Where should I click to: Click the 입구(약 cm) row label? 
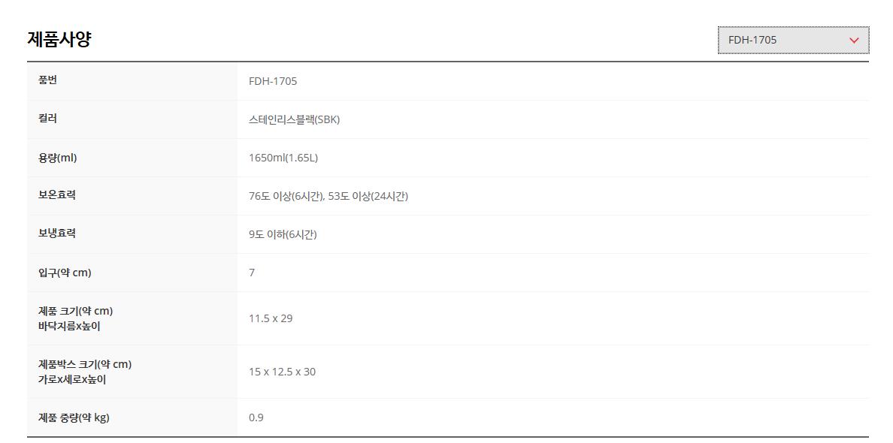pos(65,273)
